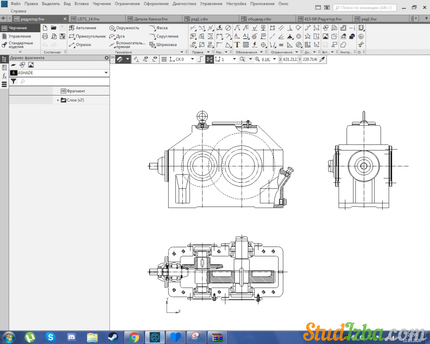Screen dimensions: 430x344
Task: Open Google Chrome from the taskbar
Action: click(134, 337)
